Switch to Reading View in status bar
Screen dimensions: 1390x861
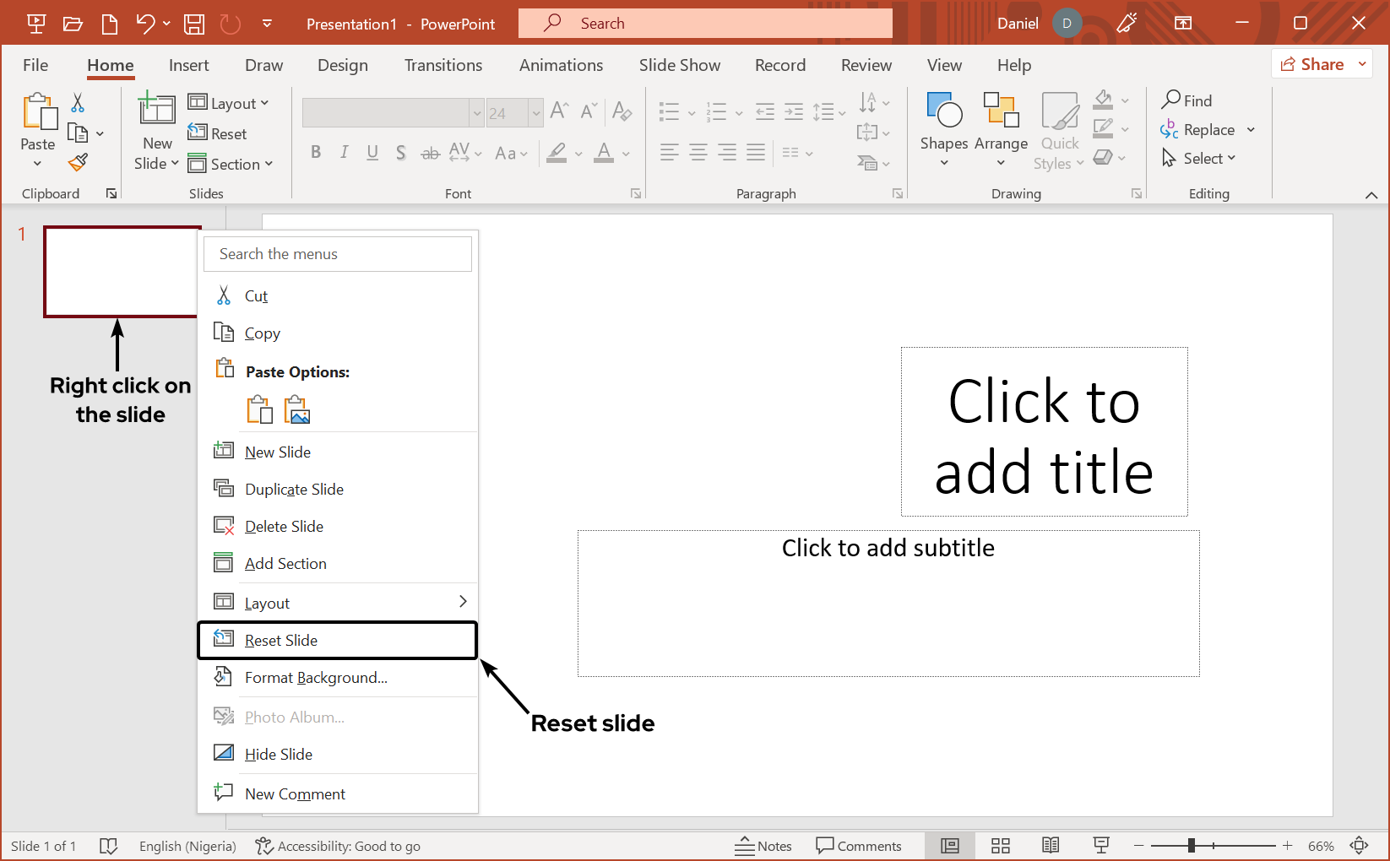[1051, 846]
